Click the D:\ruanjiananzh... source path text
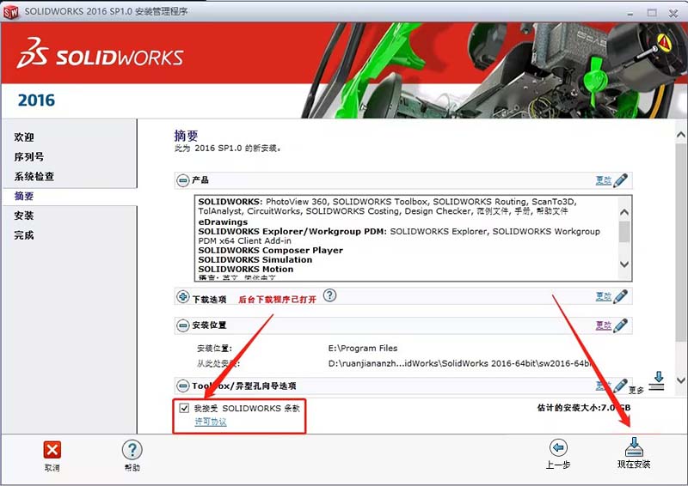Viewport: 688px width, 486px height. [460, 363]
